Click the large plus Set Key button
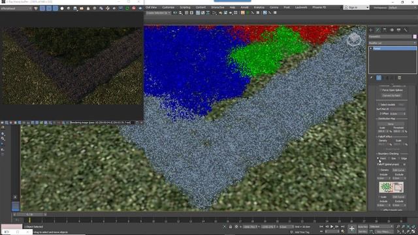Image resolution: width=418 pixels, height=235 pixels. coord(352,228)
